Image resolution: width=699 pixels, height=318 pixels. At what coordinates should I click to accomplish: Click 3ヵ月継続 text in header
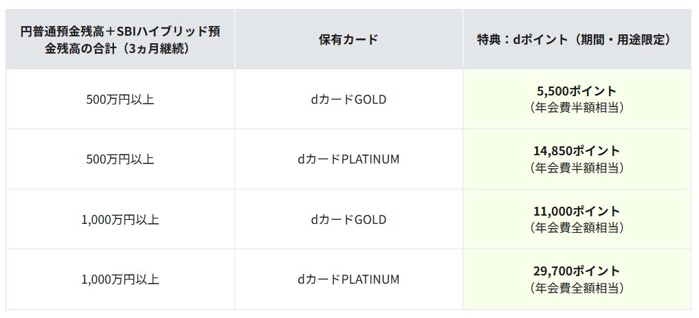pyautogui.click(x=157, y=48)
